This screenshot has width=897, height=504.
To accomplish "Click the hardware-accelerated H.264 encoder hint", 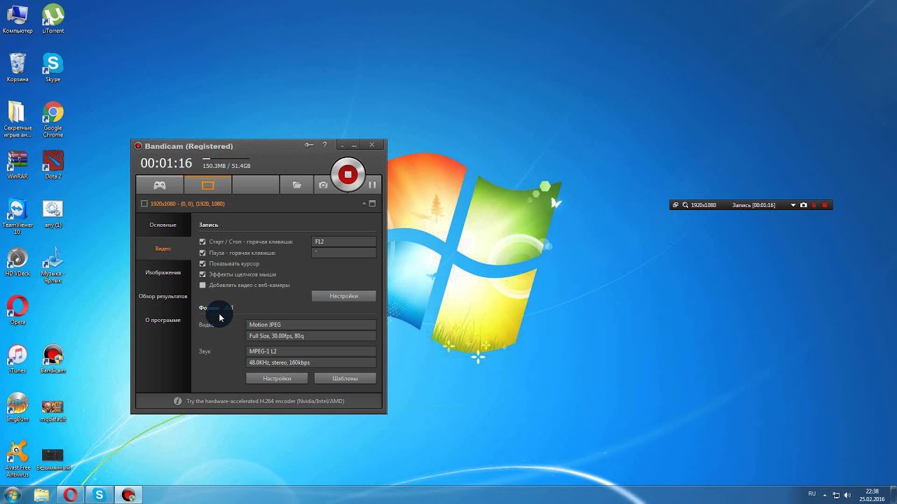I will point(265,401).
